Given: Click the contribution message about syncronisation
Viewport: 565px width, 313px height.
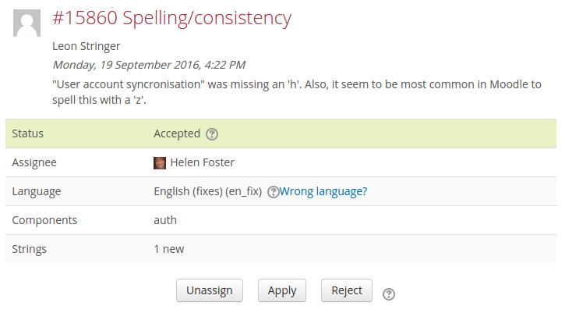Looking at the screenshot, I should pos(297,92).
